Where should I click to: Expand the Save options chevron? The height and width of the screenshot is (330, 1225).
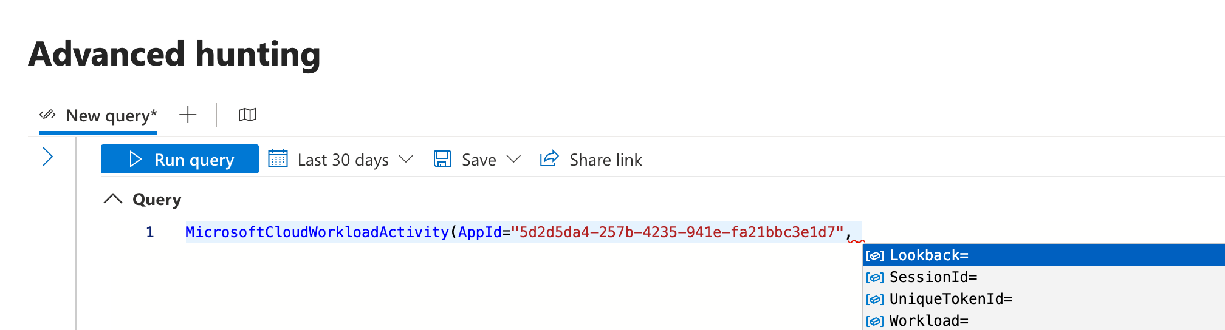coord(513,159)
